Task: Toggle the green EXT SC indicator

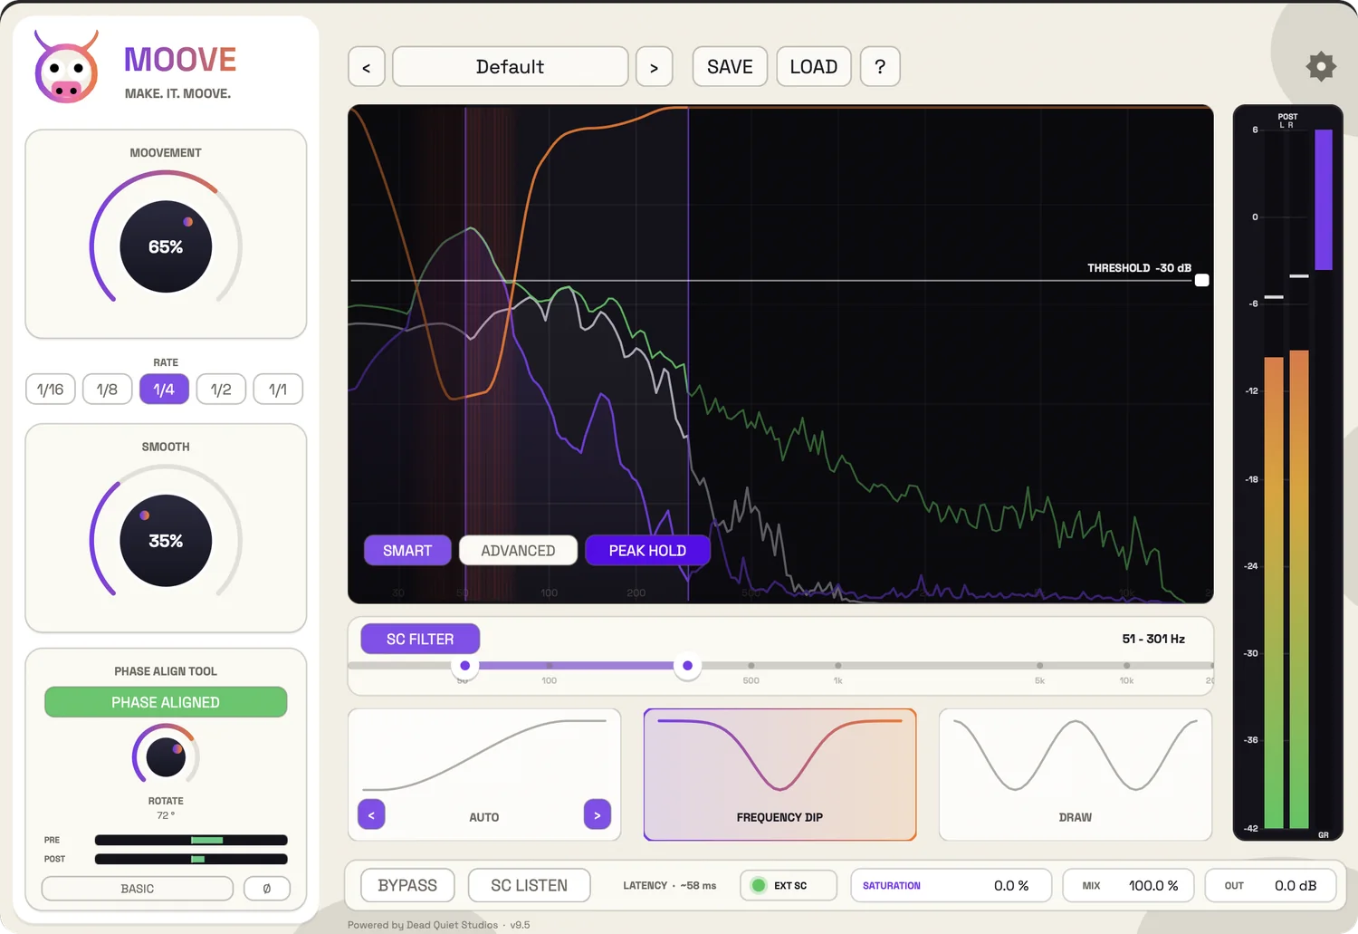Action: [x=759, y=885]
